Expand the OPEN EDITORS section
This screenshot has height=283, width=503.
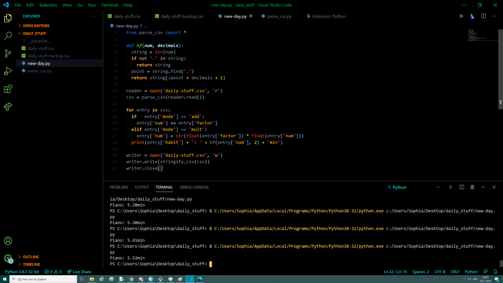point(36,26)
